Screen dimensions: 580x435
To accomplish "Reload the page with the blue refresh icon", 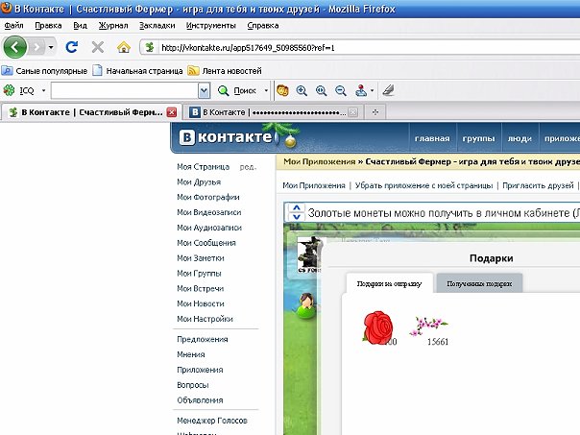I will click(71, 47).
